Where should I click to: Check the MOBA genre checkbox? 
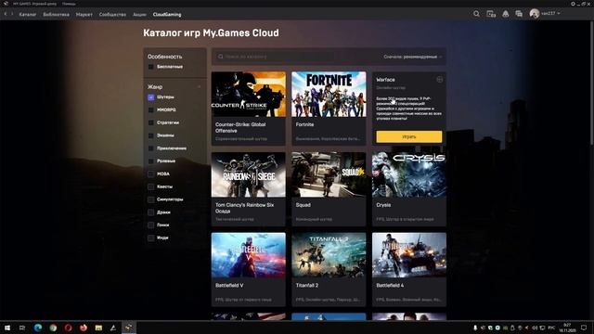tap(150, 173)
